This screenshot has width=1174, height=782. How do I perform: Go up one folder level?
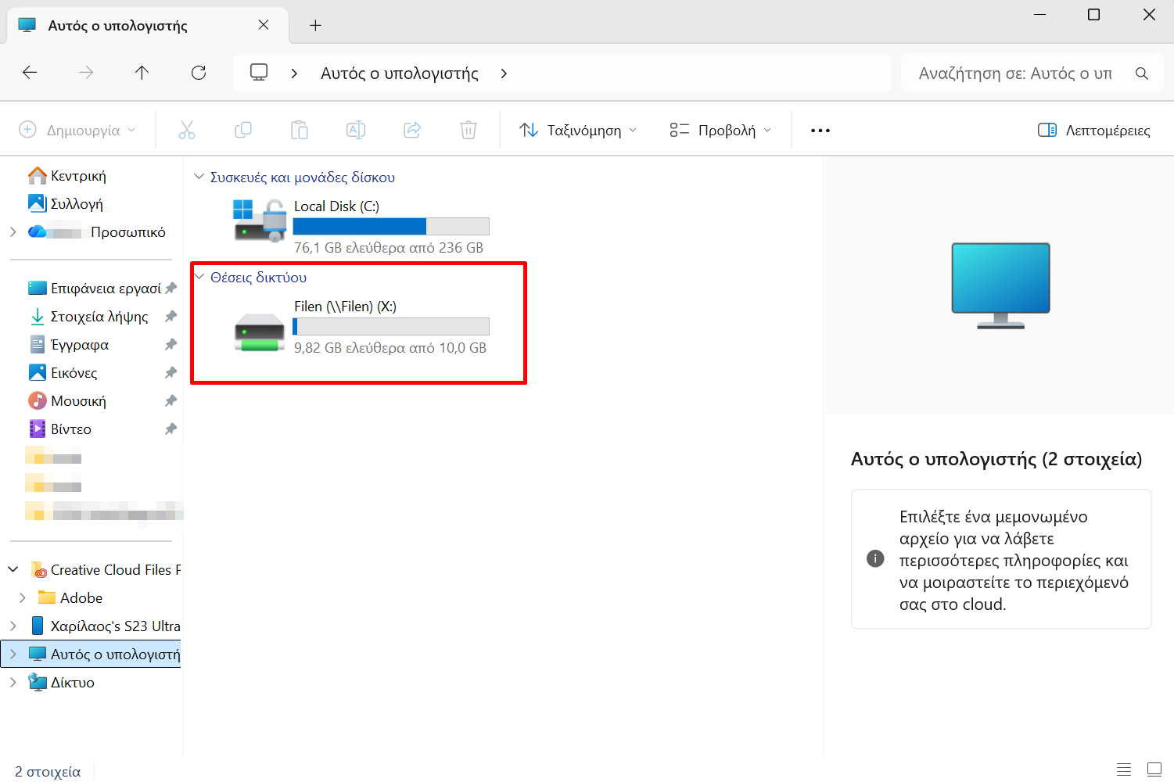coord(142,73)
